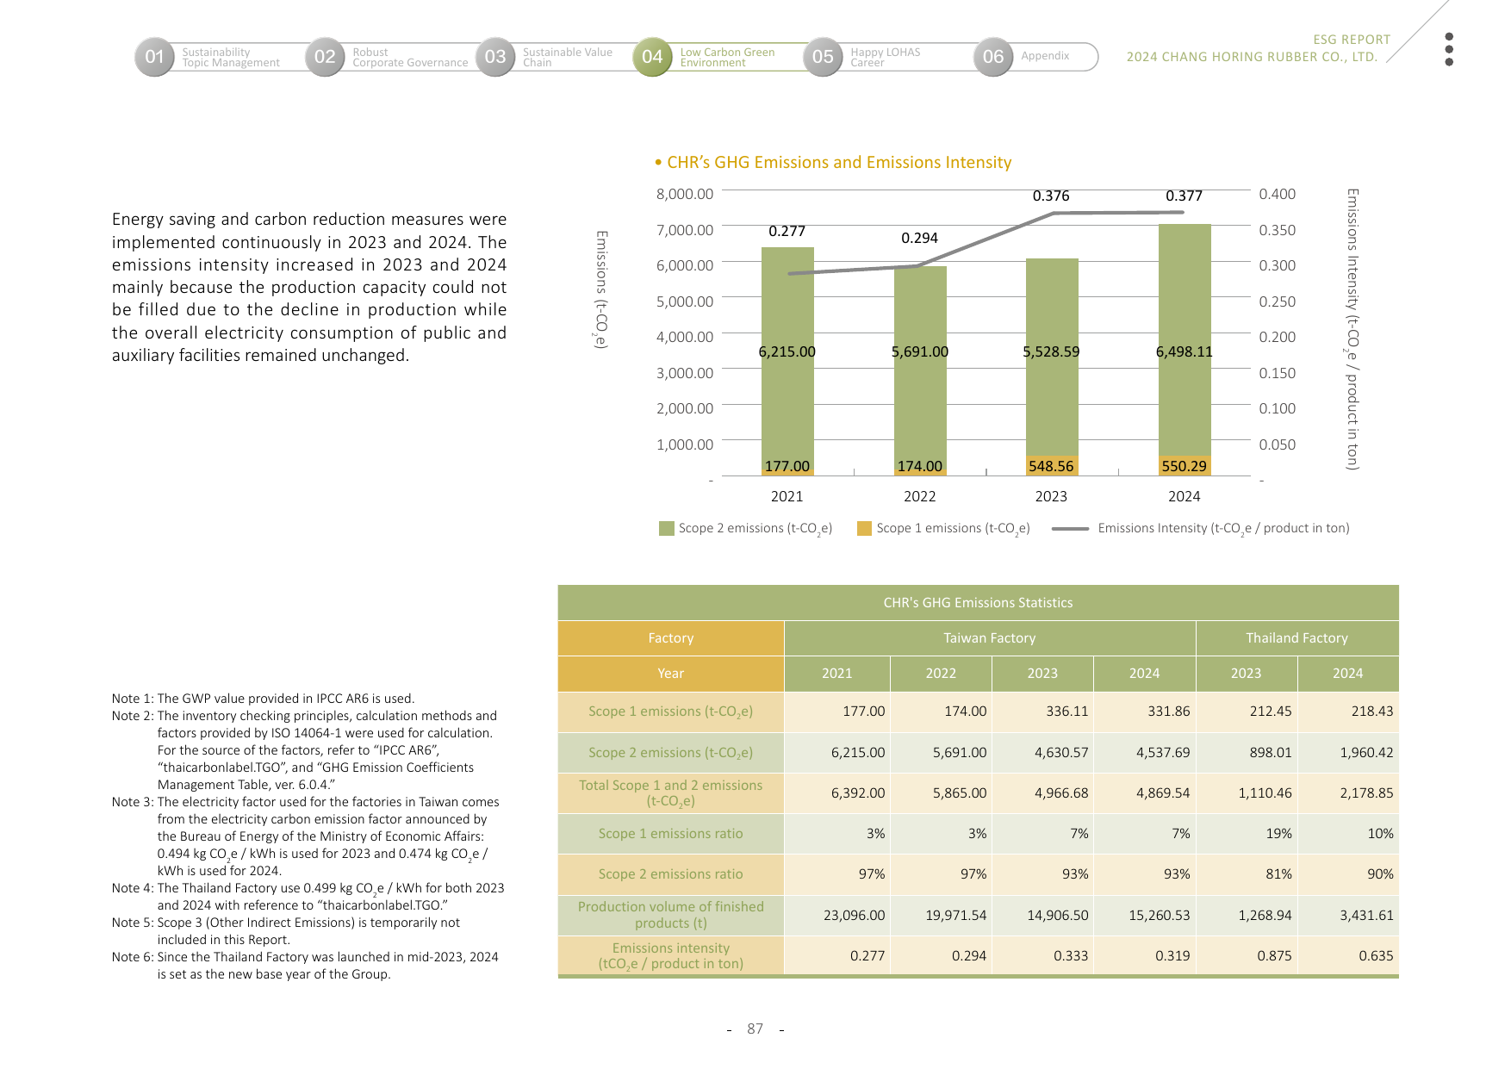Image resolution: width=1511 pixels, height=1069 pixels.
Task: Open the Appendix section link
Action: tap(1045, 56)
